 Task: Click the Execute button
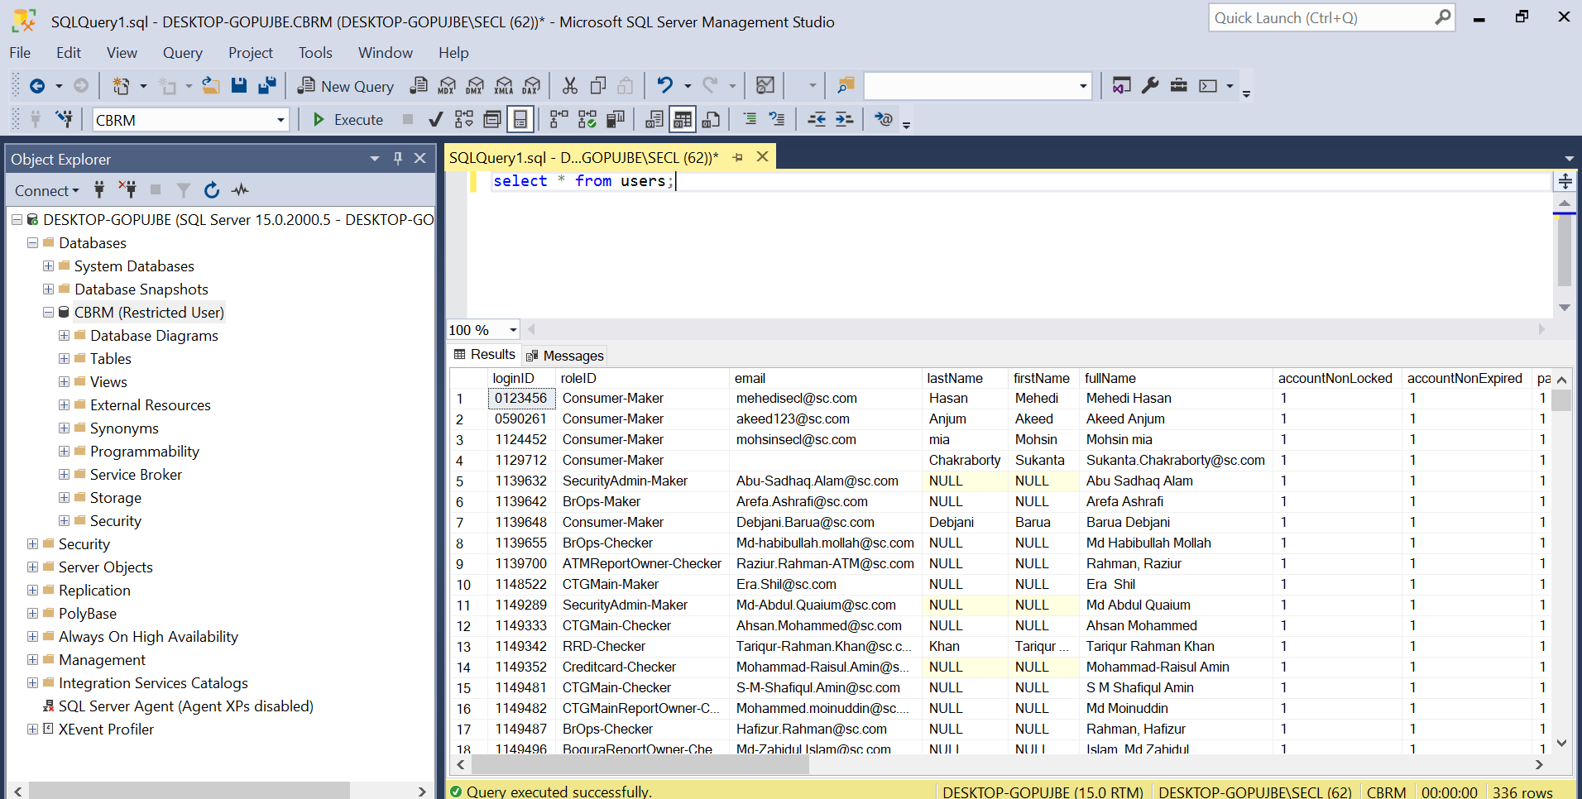coord(348,120)
